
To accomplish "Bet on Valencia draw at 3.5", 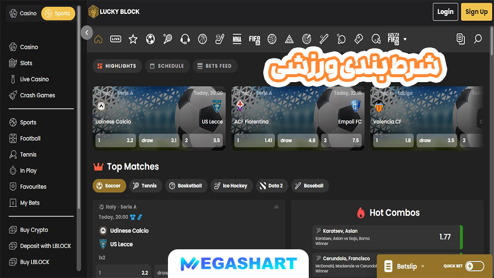I will pos(437,140).
